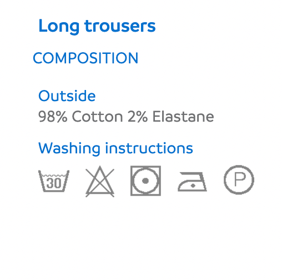Click the dry clean P circle icon
The width and height of the screenshot is (282, 280).
pyautogui.click(x=239, y=179)
